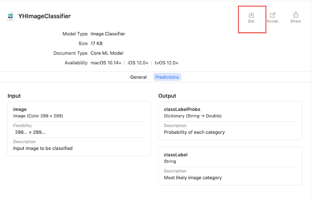Click the iOS 12.0+ availability text
313x200 pixels.
pyautogui.click(x=138, y=63)
